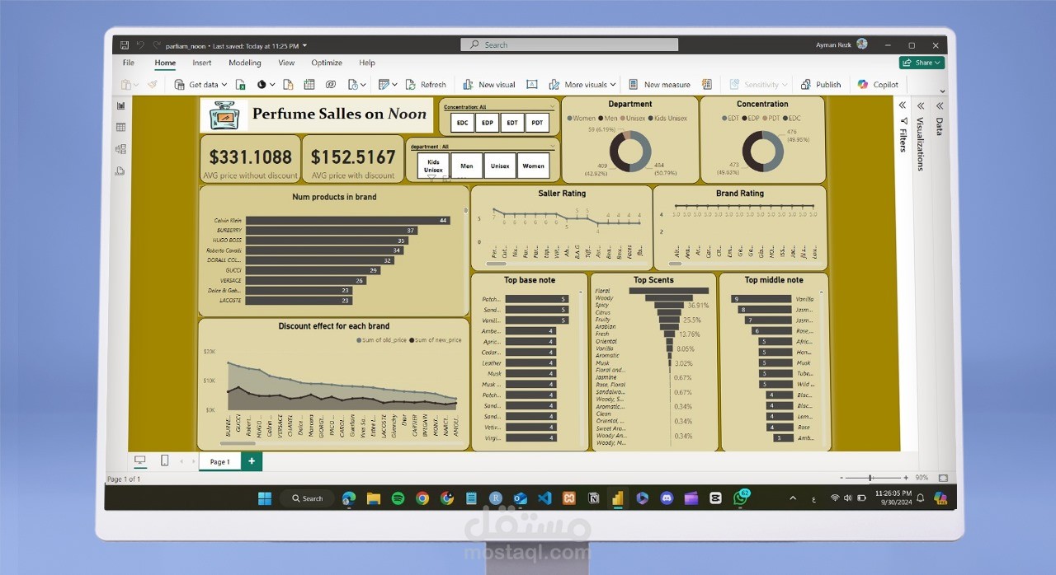Viewport: 1056px width, 575px height.
Task: Select Men department slicer button
Action: 467,166
